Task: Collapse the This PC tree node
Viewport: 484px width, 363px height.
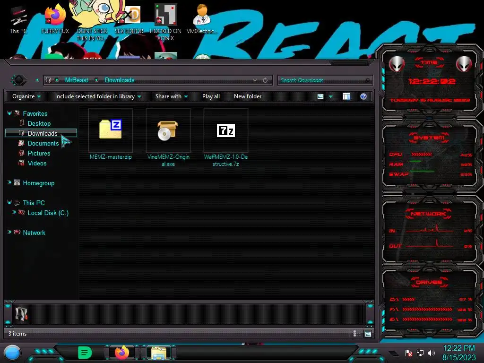Action: 9,202
